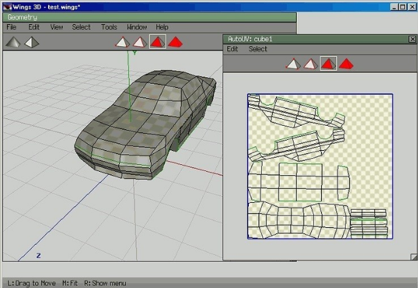
Task: Switch Geometry window to body selection mode
Action: [175, 42]
